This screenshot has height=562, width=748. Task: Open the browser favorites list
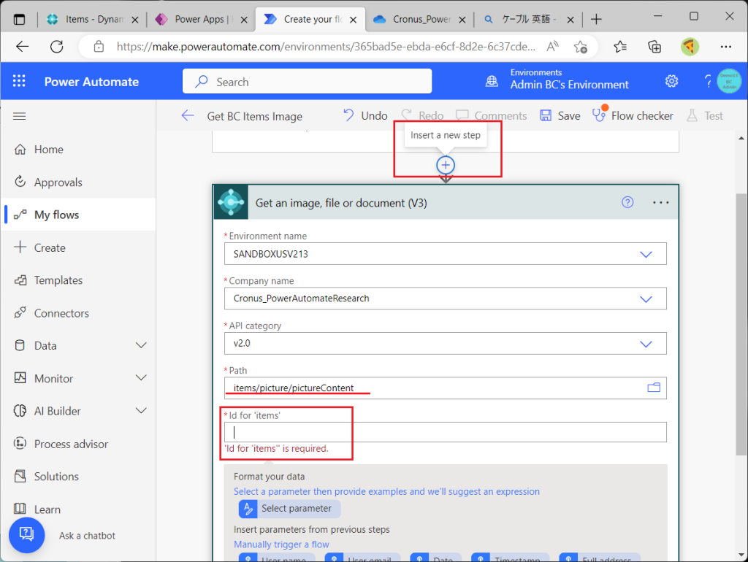[620, 47]
